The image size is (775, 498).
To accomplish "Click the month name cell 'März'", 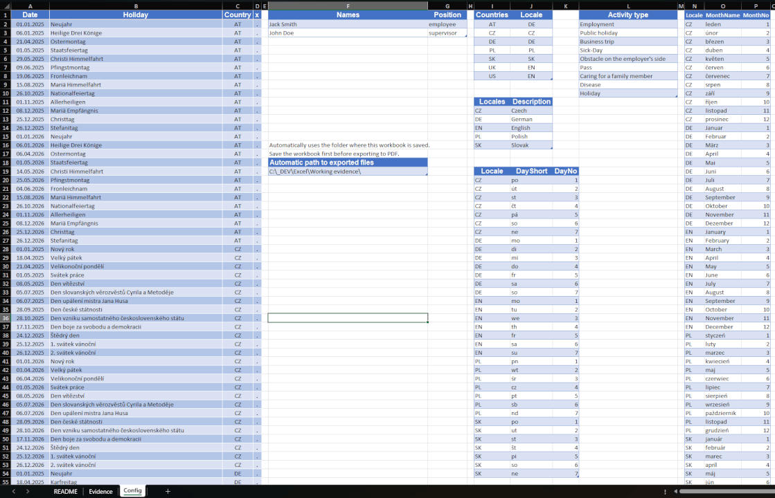I will tap(723, 145).
